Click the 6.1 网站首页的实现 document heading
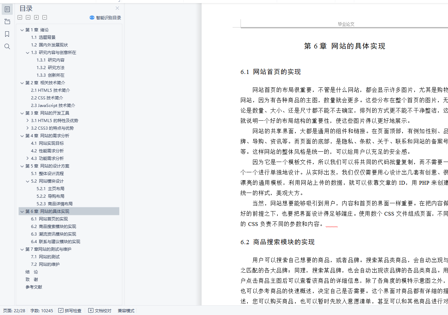 click(x=271, y=72)
